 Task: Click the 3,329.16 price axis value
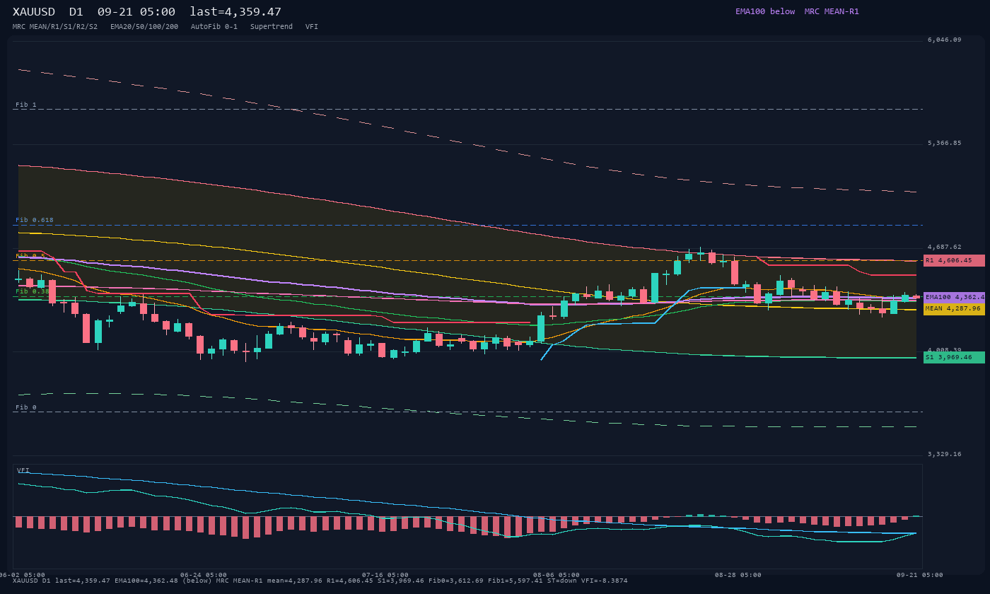944,455
